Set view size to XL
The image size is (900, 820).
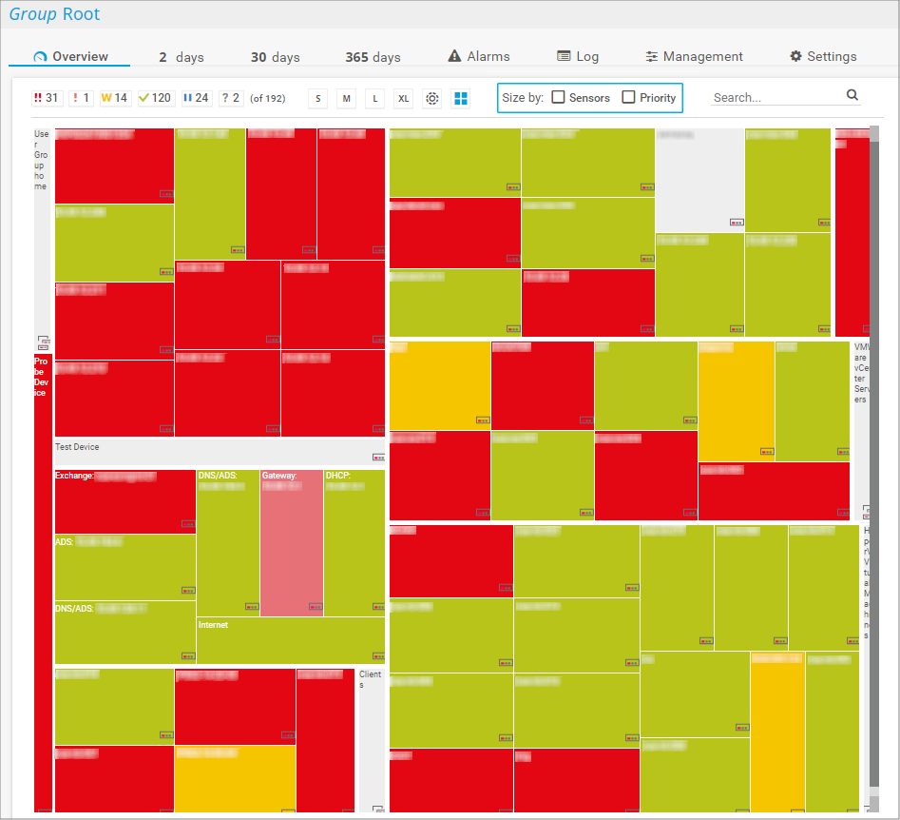403,98
